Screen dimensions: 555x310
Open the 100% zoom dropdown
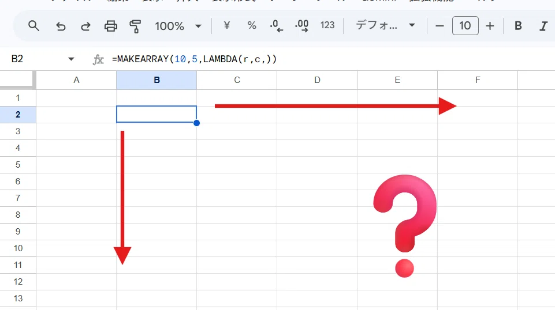pyautogui.click(x=178, y=26)
